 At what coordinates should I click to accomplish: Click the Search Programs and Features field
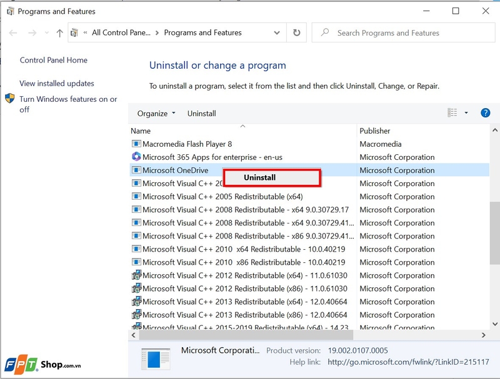tap(403, 32)
